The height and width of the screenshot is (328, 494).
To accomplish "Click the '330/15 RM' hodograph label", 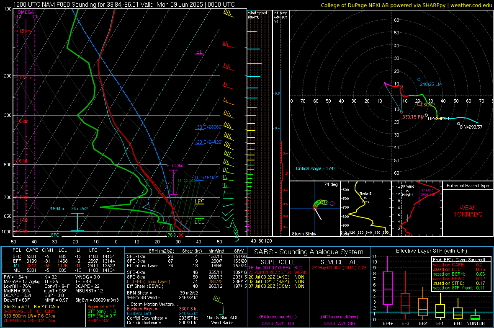I will click(413, 117).
